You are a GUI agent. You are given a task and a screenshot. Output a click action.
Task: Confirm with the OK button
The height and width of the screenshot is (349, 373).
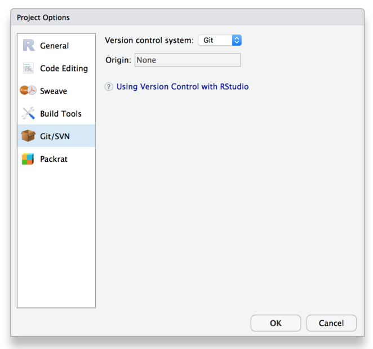(276, 323)
